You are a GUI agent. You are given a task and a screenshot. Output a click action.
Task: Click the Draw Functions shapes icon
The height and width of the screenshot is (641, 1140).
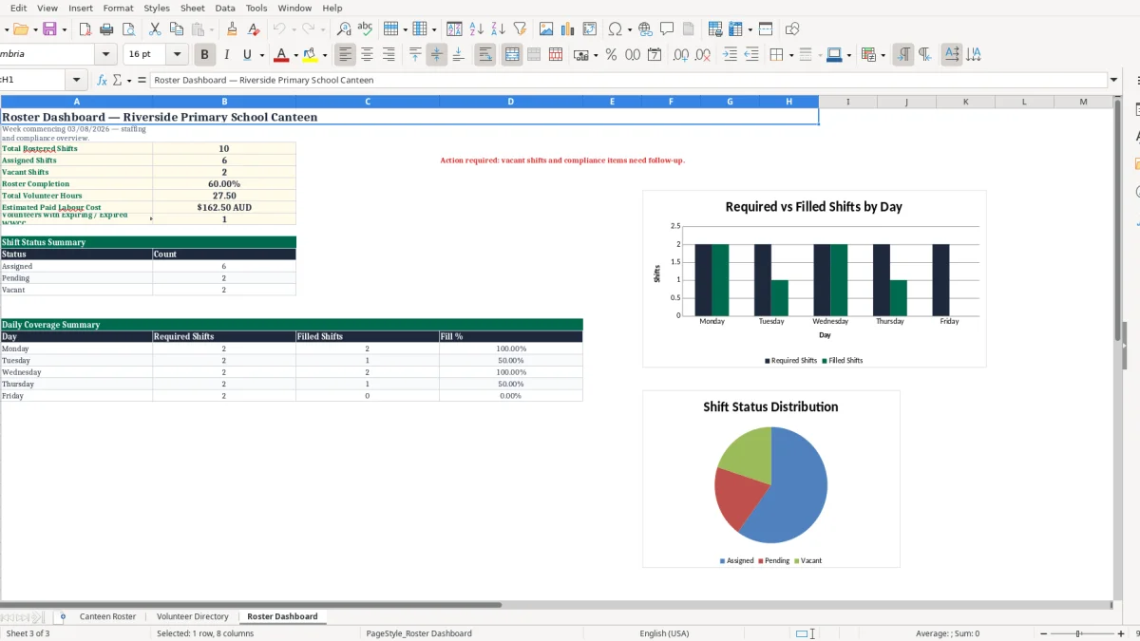[x=792, y=29]
